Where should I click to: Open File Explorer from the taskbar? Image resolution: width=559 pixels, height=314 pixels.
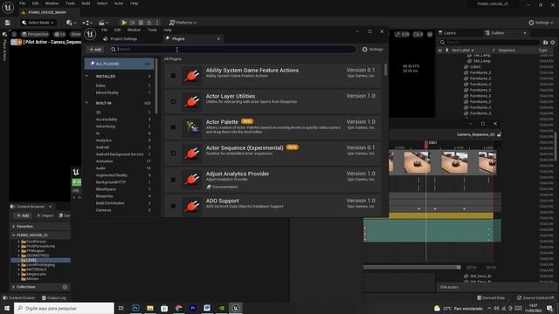[150, 308]
